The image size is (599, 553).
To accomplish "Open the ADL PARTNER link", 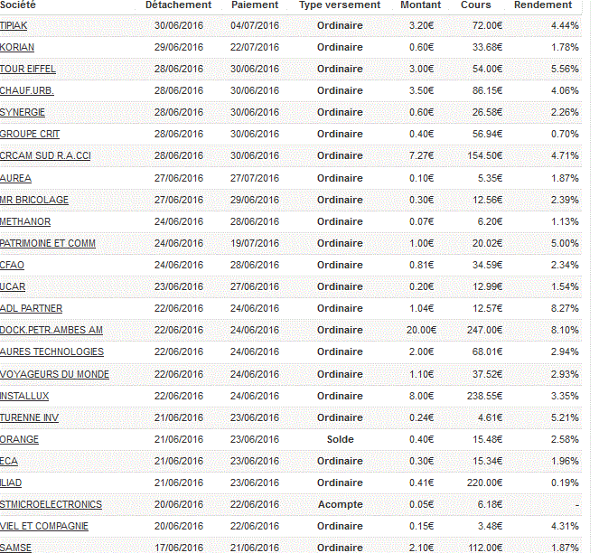I will point(31,309).
